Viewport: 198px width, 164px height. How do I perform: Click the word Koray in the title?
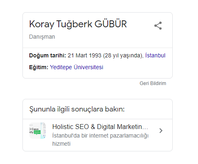[x=42, y=24]
